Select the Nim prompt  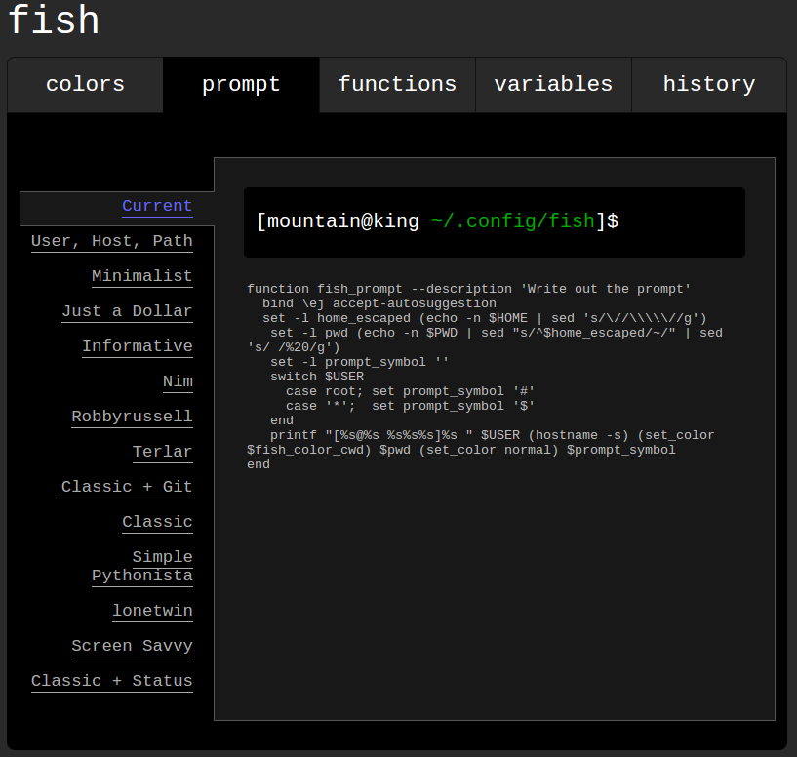(x=178, y=381)
